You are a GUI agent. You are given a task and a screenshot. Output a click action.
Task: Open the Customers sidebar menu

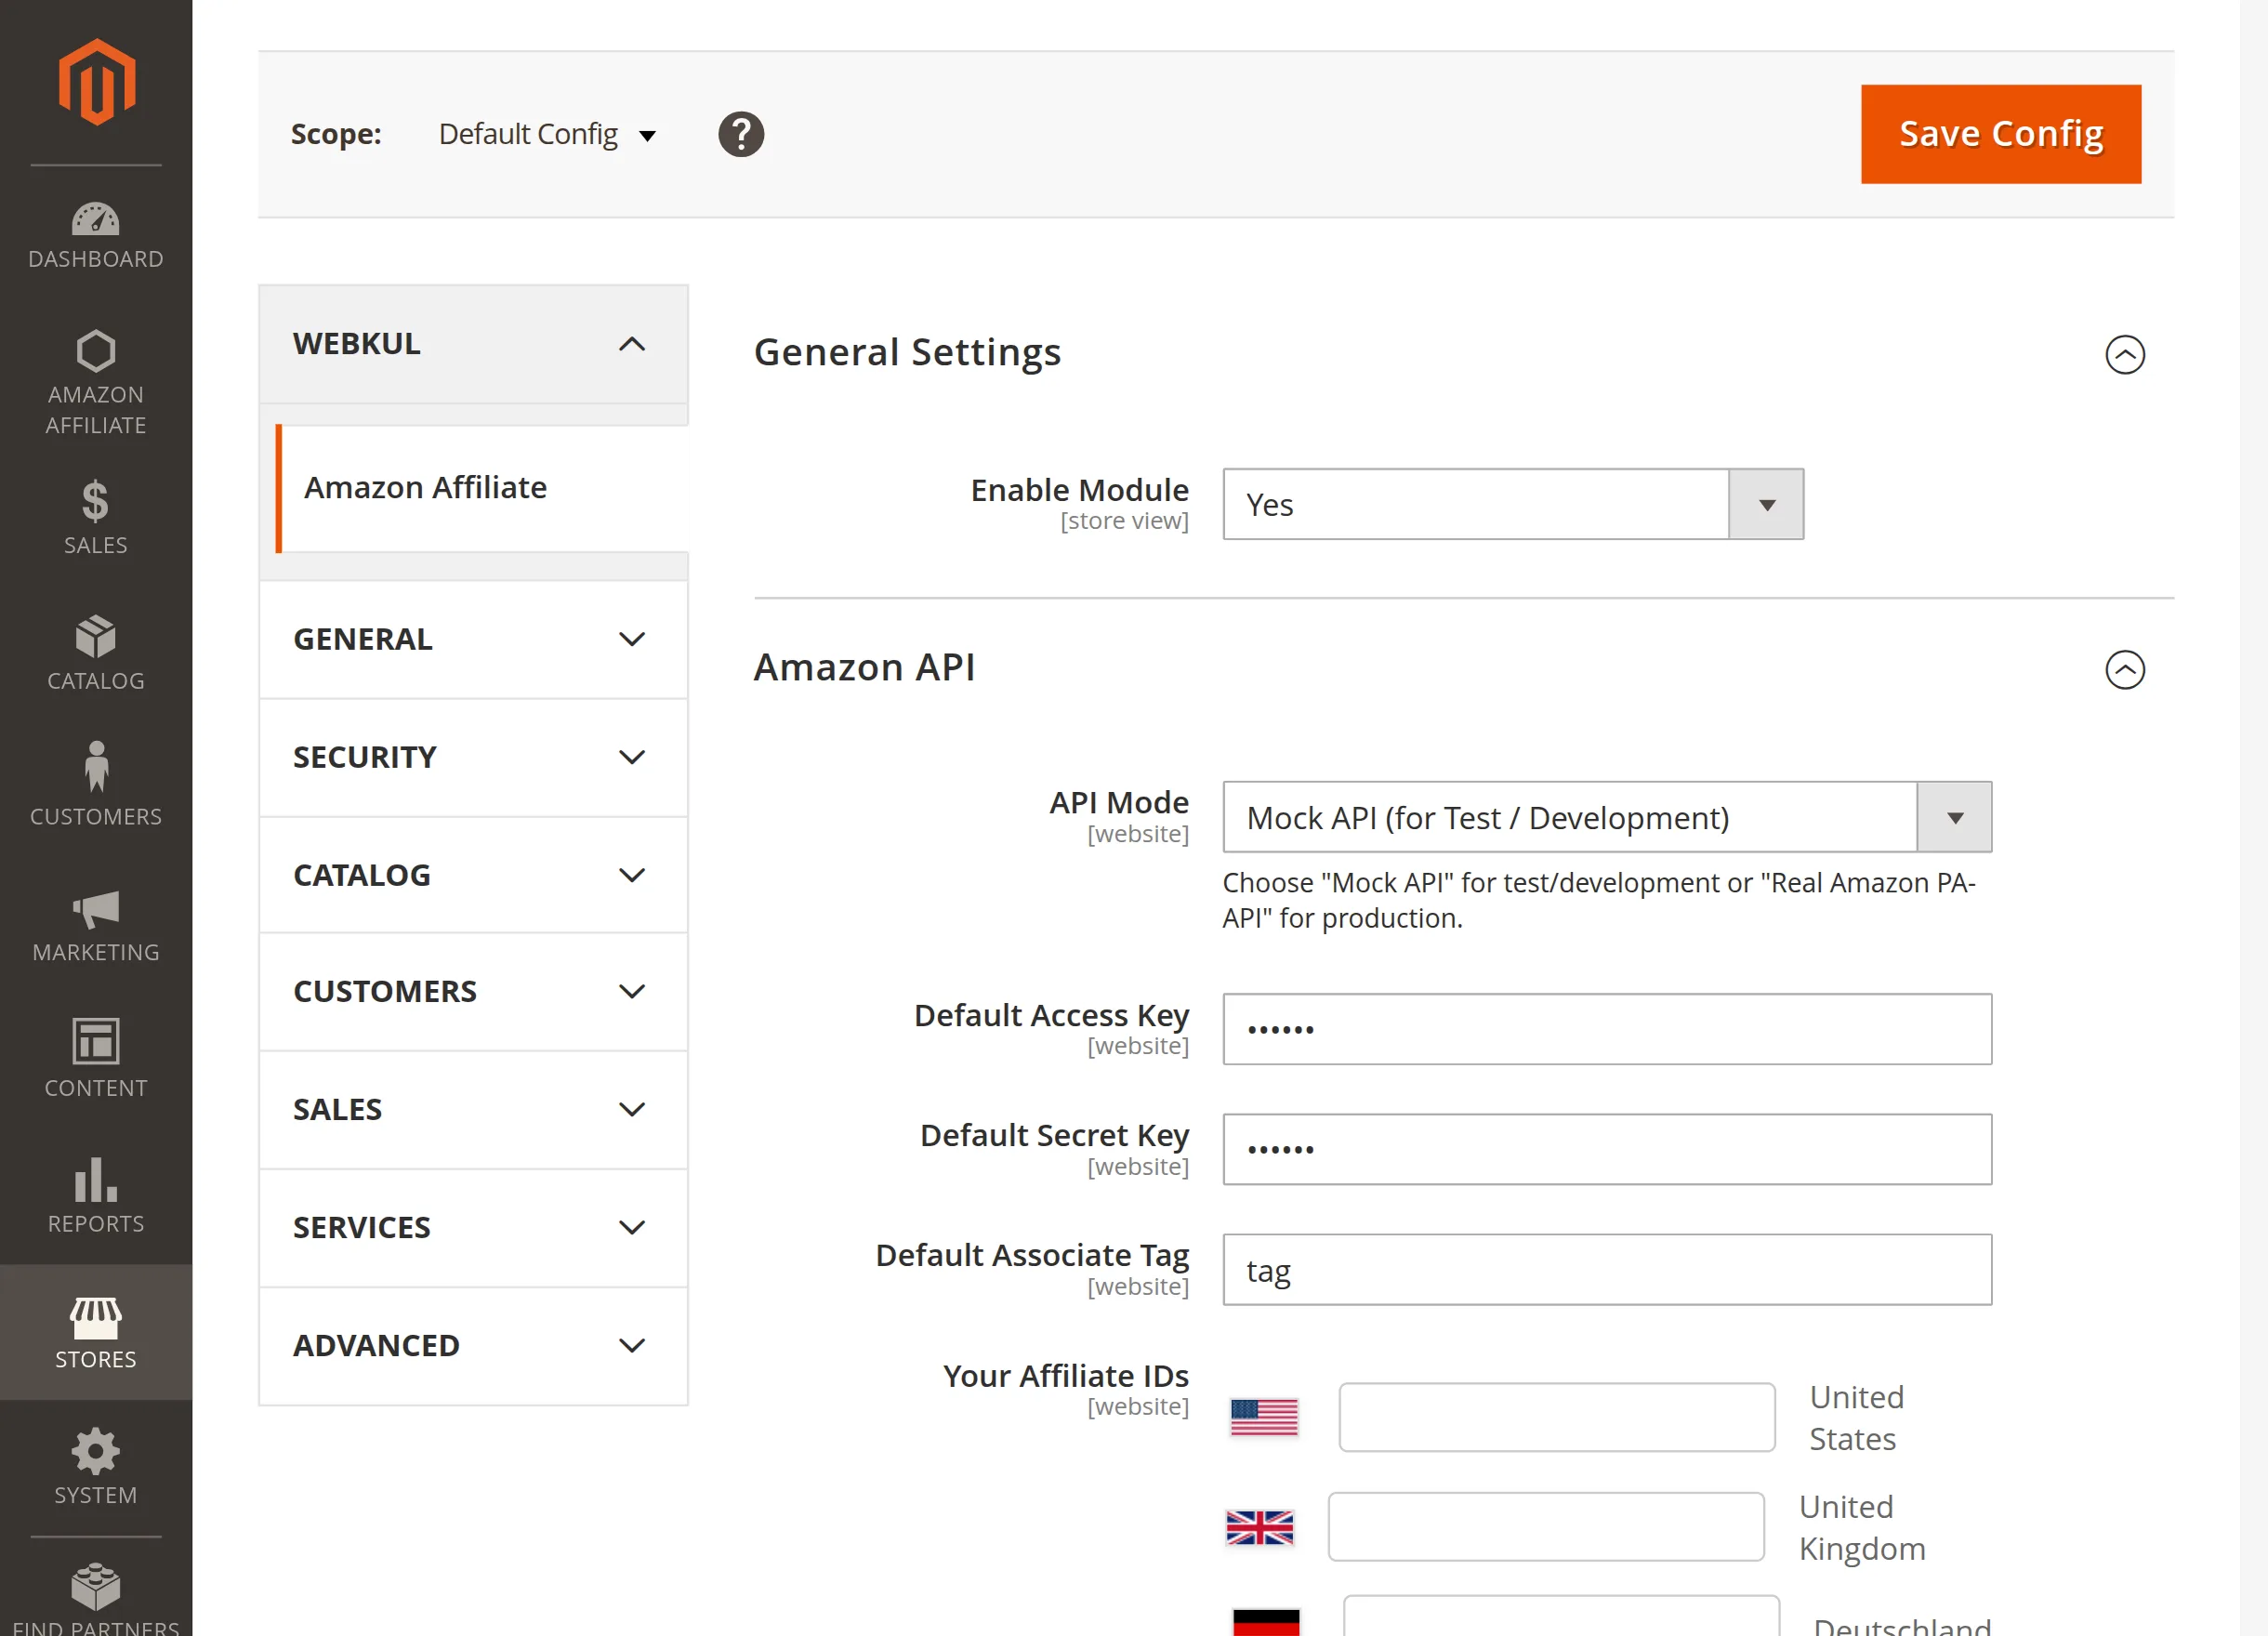[x=96, y=785]
